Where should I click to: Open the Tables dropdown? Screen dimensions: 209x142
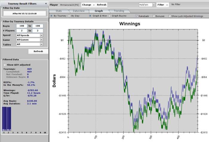coord(30,44)
